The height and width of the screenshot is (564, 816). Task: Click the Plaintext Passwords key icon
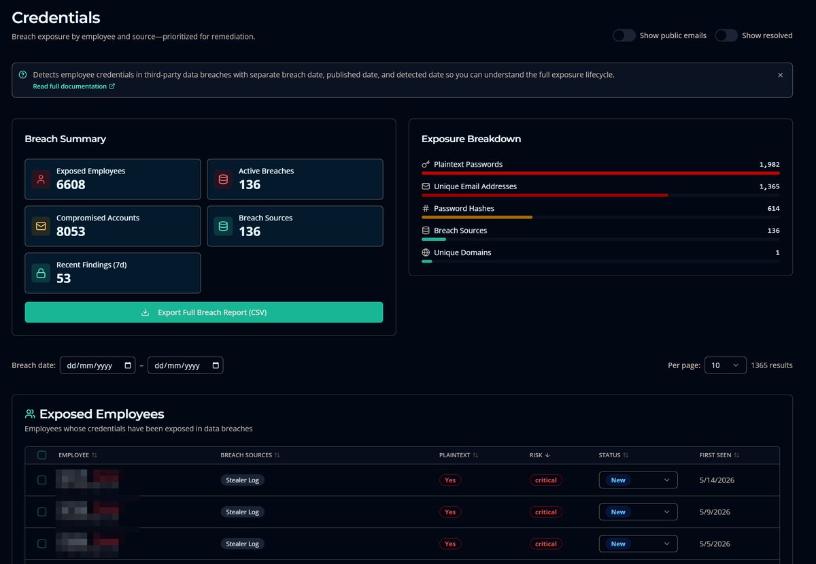click(x=426, y=165)
